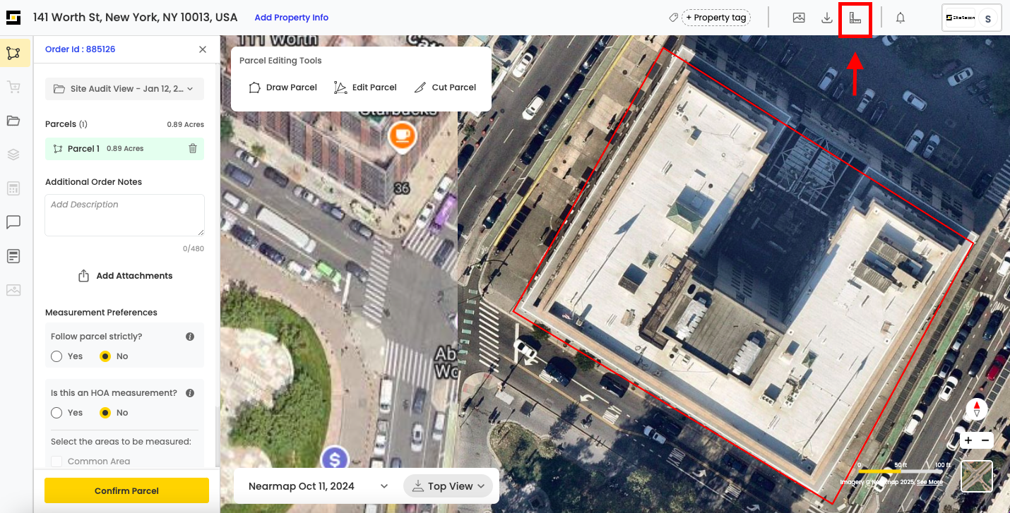Viewport: 1010px width, 513px height.
Task: Open the cart icon in sidebar
Action: (x=13, y=87)
